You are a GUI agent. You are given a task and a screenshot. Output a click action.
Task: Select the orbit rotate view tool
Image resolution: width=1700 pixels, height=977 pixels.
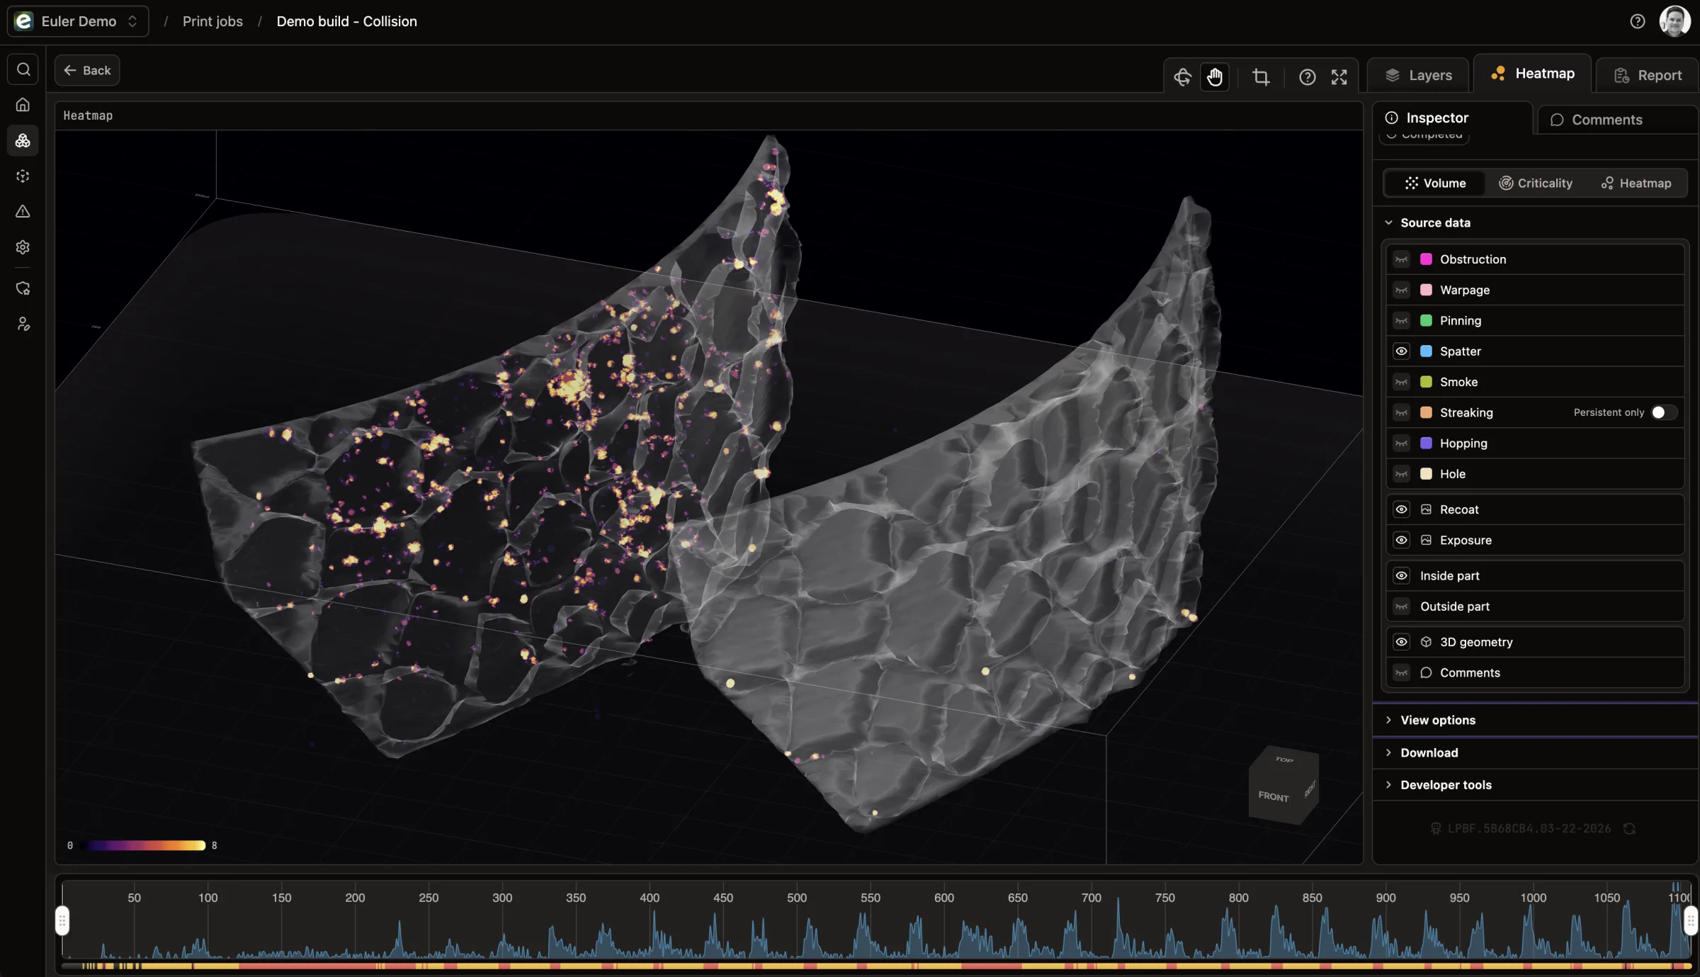(1182, 77)
